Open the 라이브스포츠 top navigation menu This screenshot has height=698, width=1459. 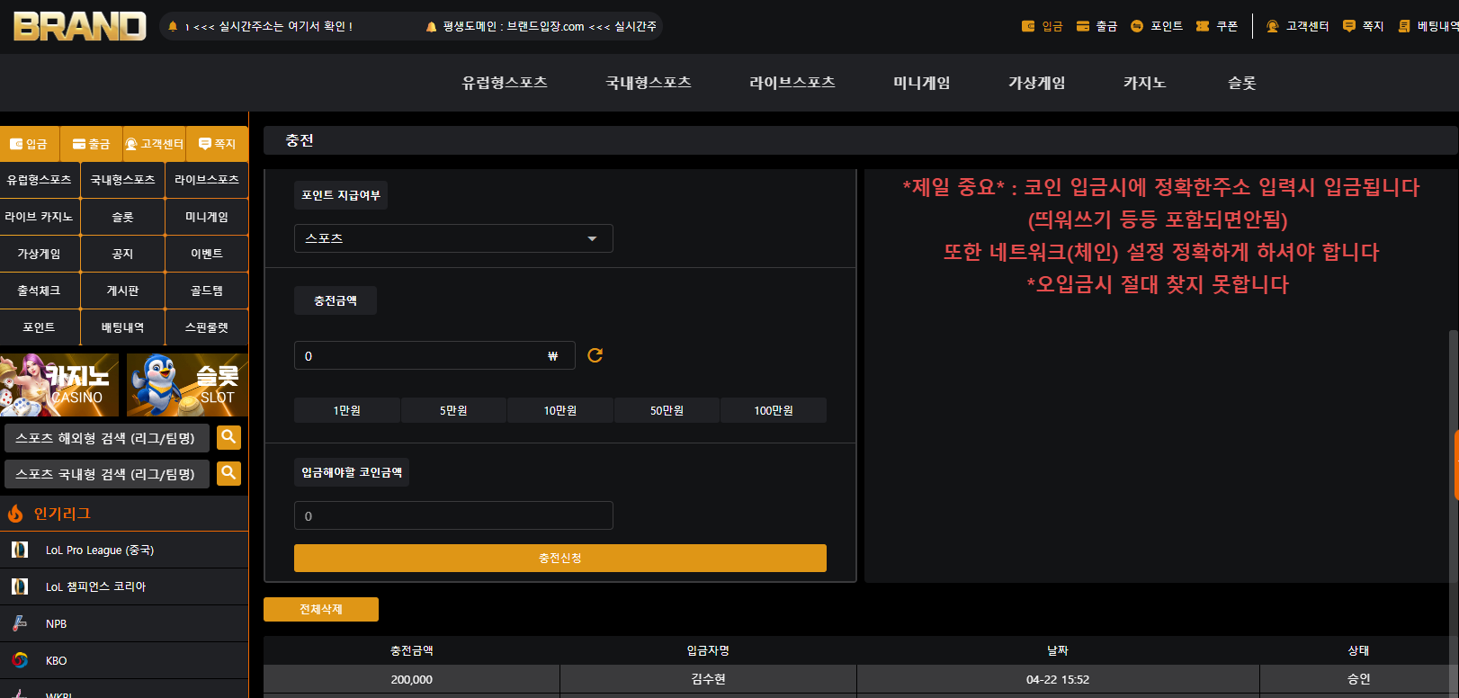click(x=792, y=83)
